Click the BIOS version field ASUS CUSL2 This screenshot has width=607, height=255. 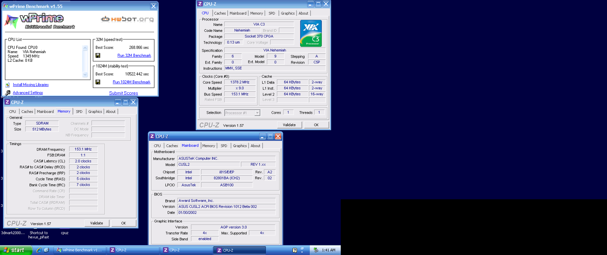[x=226, y=207]
